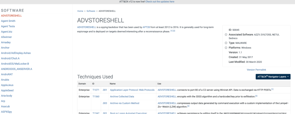Viewport: 295px width, 114px height.
Task: Open Amadey software entry
Action: coord(6,42)
